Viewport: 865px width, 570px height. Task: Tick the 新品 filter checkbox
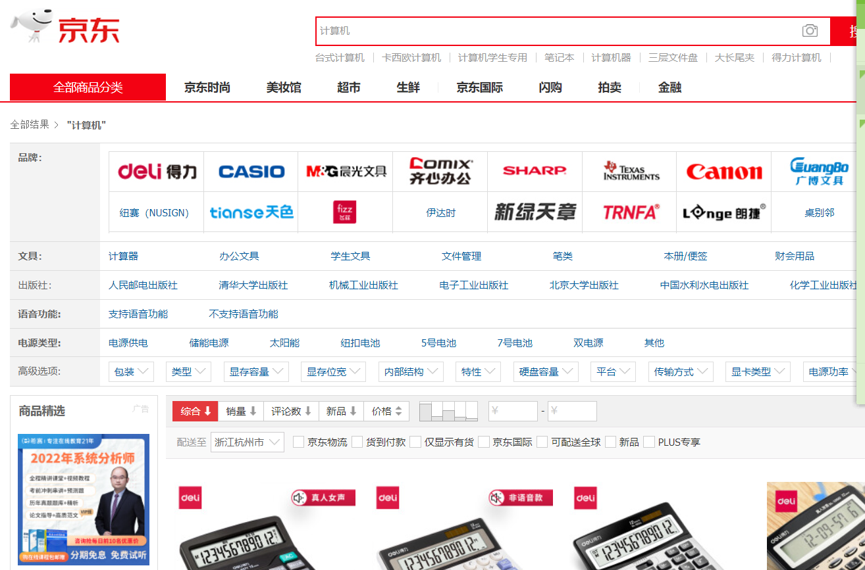(x=610, y=442)
